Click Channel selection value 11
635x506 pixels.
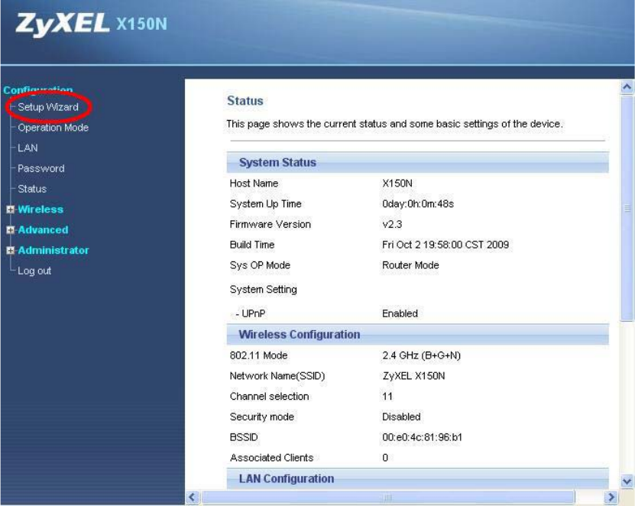pyautogui.click(x=387, y=396)
